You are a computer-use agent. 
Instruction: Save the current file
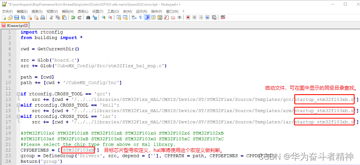coord(17,17)
